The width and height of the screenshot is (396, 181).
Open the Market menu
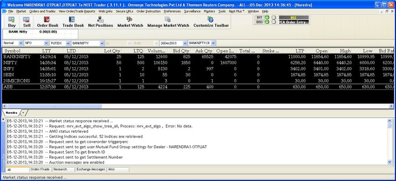pyautogui.click(x=21, y=11)
